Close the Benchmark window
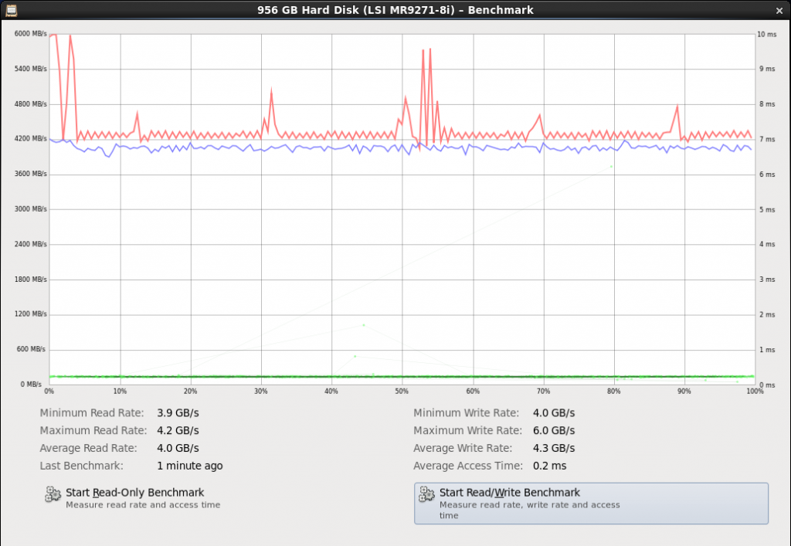The image size is (791, 546). [x=779, y=9]
